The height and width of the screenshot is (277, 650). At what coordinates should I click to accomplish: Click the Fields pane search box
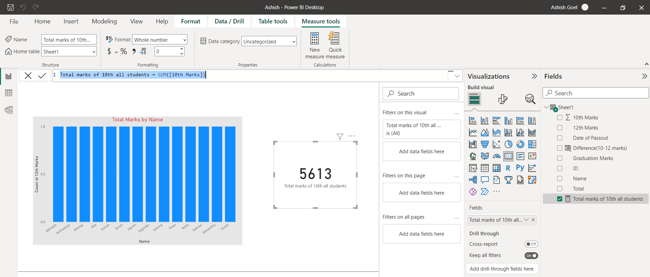coord(595,93)
